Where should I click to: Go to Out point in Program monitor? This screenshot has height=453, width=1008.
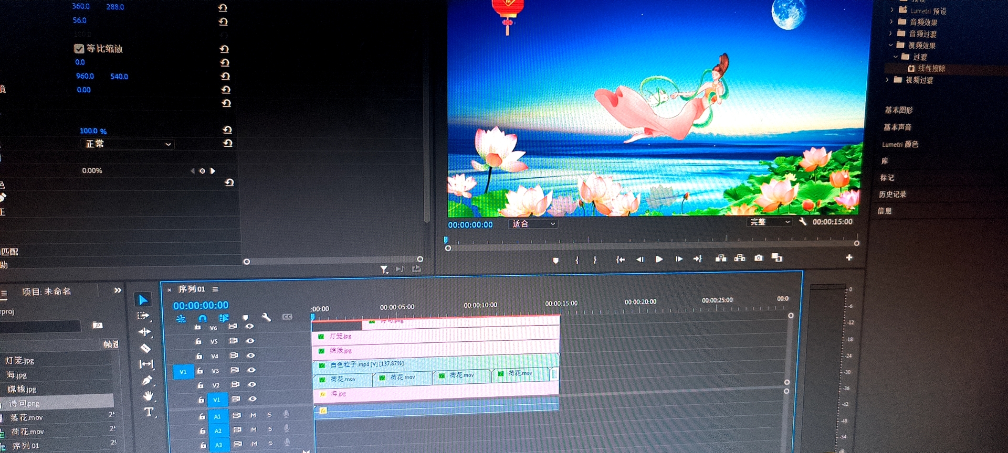tap(698, 258)
